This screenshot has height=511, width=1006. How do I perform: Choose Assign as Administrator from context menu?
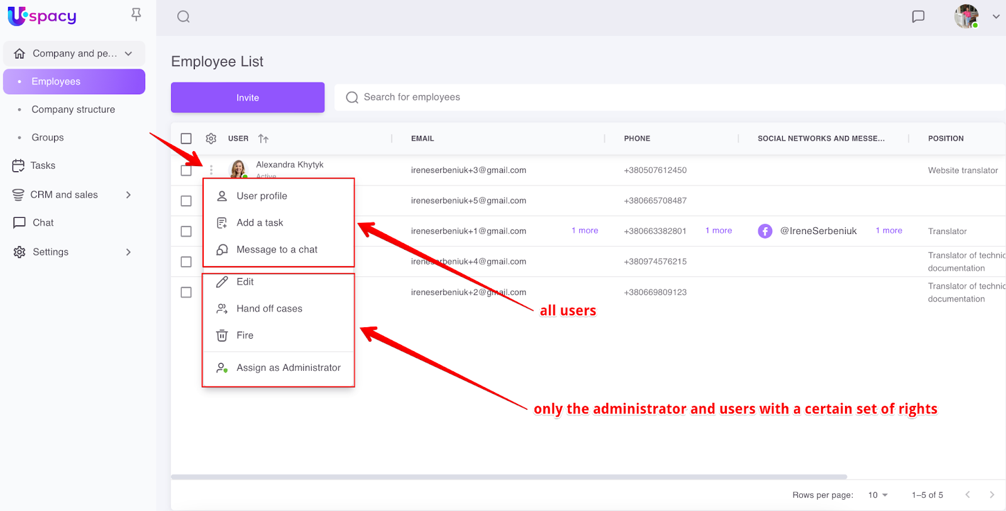(288, 368)
